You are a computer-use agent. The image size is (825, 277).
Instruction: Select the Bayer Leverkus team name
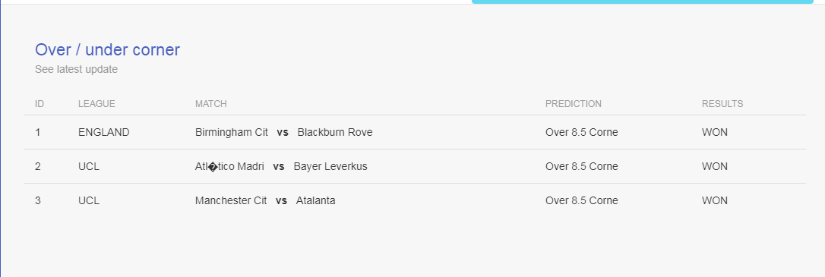pyautogui.click(x=330, y=167)
